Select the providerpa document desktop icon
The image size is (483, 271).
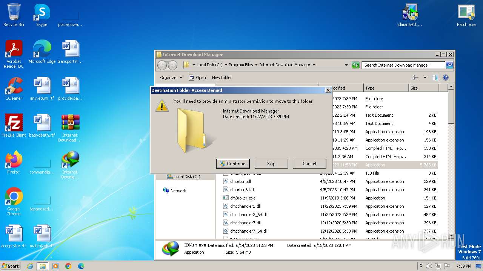click(x=70, y=88)
